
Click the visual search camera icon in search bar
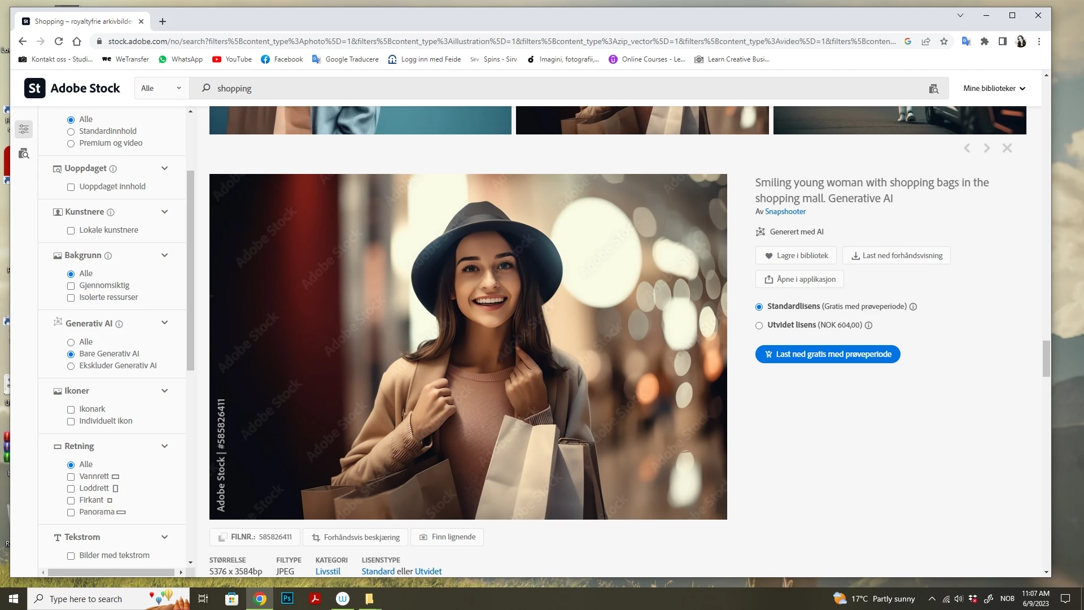point(933,89)
